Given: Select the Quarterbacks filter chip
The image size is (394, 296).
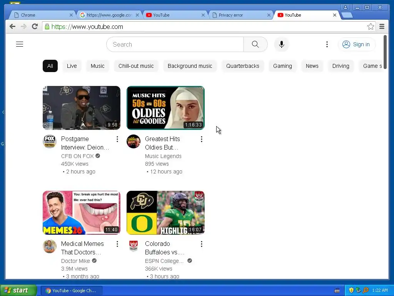Looking at the screenshot, I should pyautogui.click(x=242, y=66).
